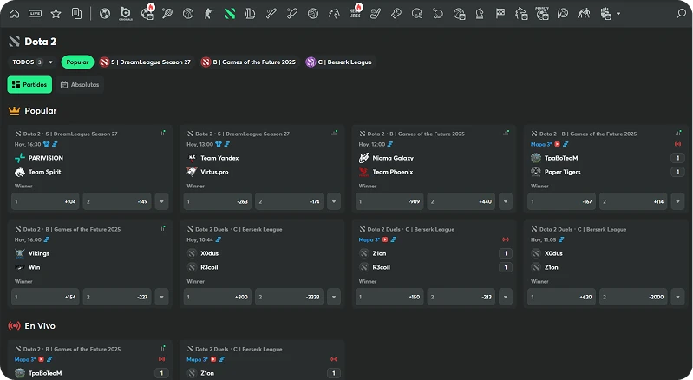Activate the Popular filter chip
The image size is (693, 380).
[77, 62]
